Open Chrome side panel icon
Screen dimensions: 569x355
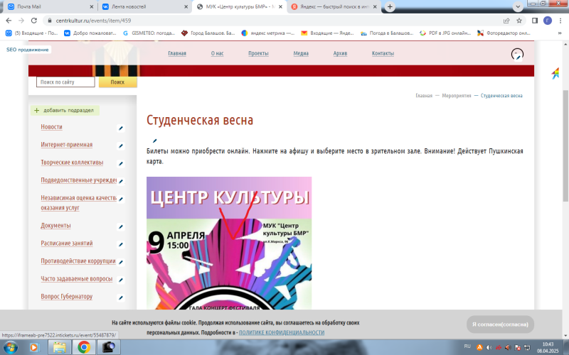click(x=535, y=21)
